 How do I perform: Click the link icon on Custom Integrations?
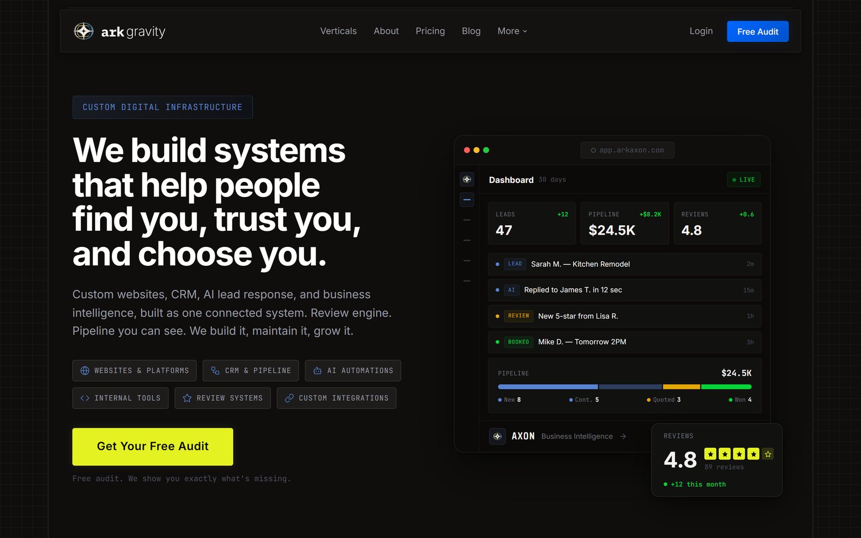(290, 398)
